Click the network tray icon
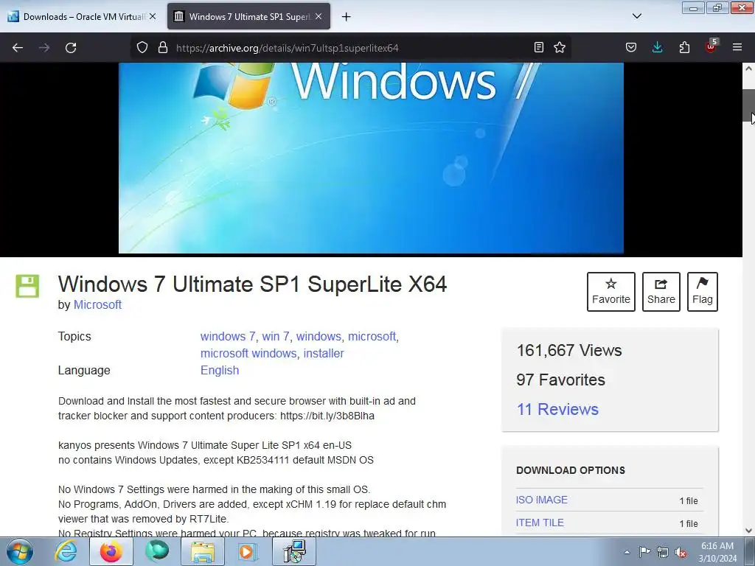755x566 pixels. (663, 552)
